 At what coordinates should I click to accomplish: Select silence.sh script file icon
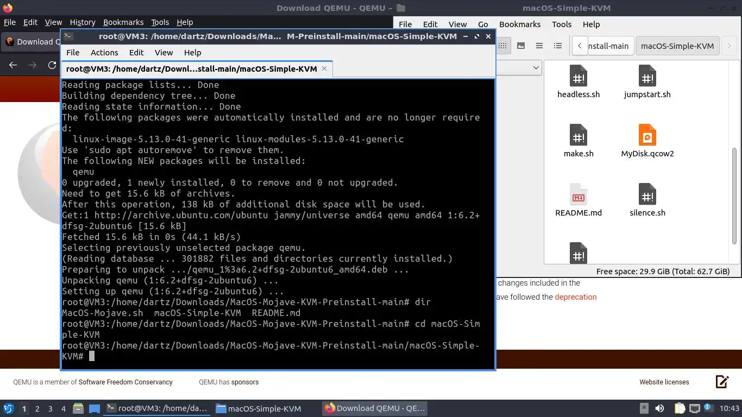click(x=647, y=194)
